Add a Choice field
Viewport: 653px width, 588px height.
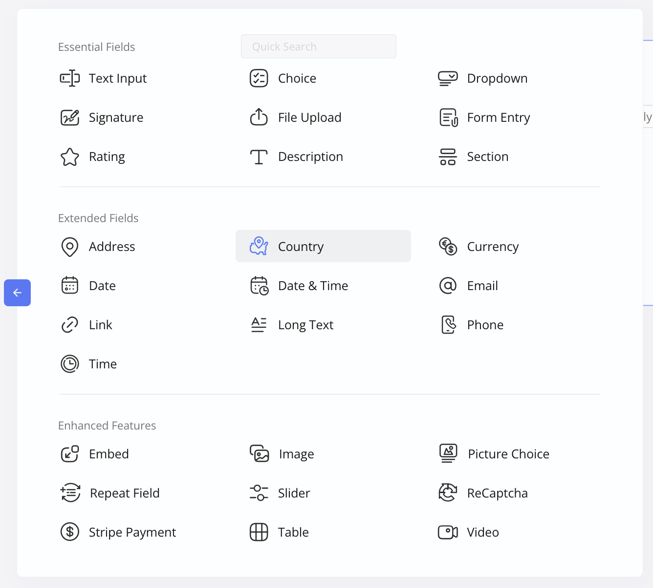pos(297,78)
